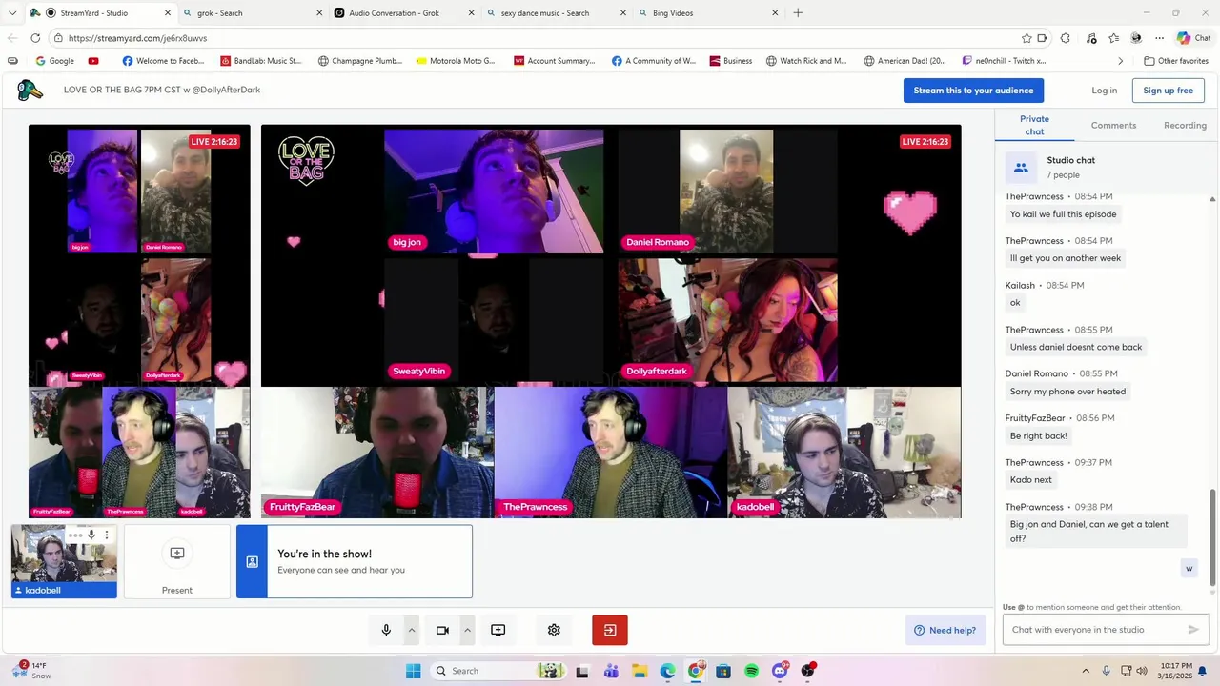Open Copilot Chat button
1220x686 pixels.
1194,38
